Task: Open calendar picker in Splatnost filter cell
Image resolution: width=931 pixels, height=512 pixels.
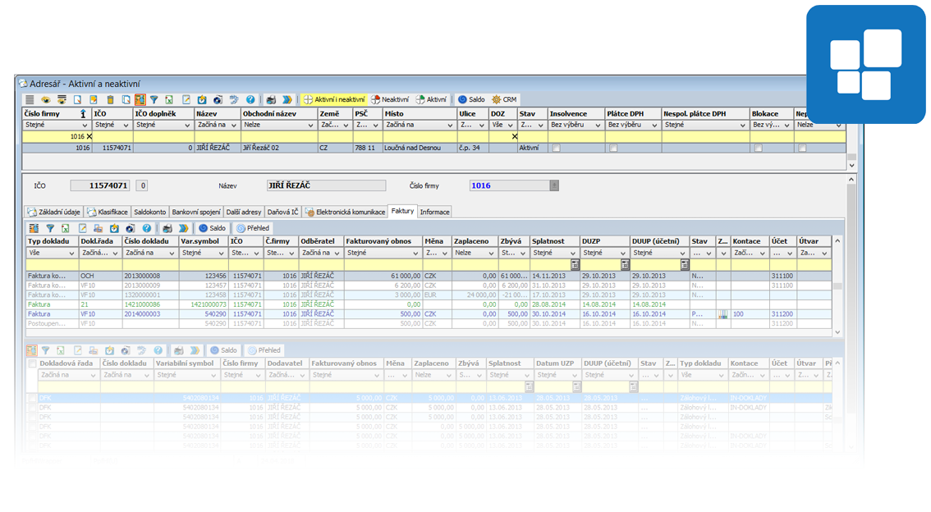Action: tap(575, 265)
